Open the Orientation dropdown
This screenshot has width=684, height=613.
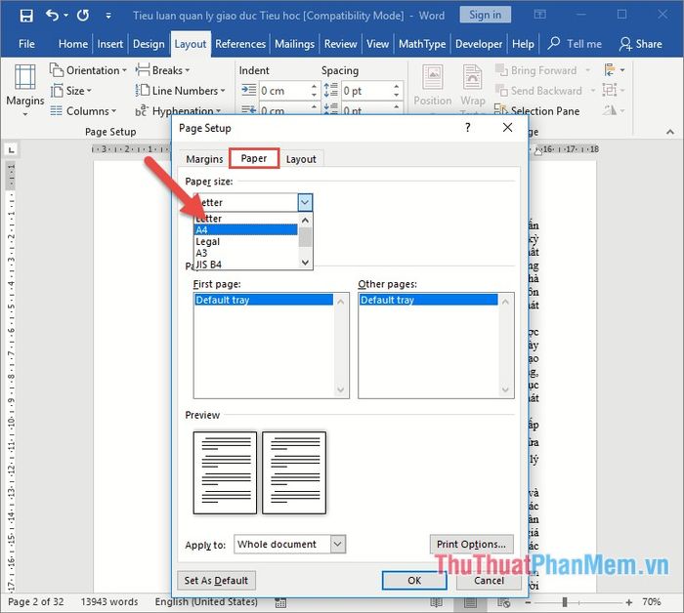pyautogui.click(x=88, y=70)
